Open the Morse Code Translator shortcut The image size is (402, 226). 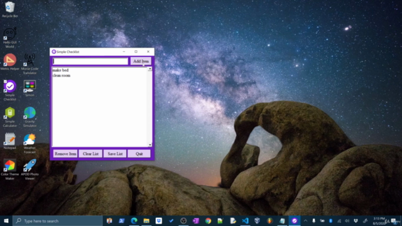[30, 64]
